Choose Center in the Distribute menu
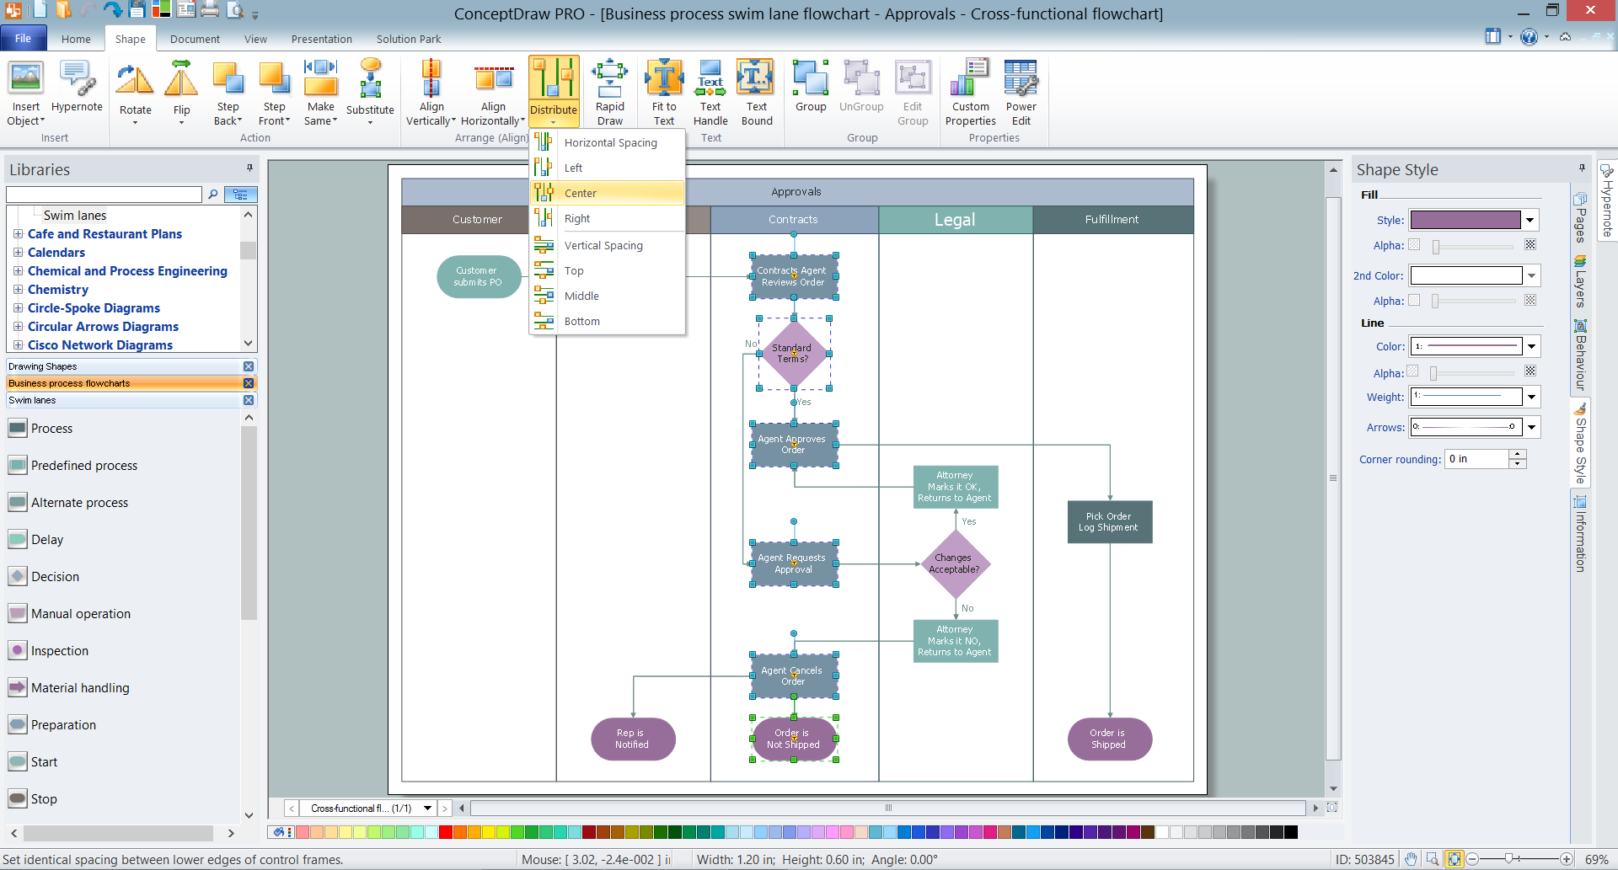The height and width of the screenshot is (870, 1618). coord(581,193)
